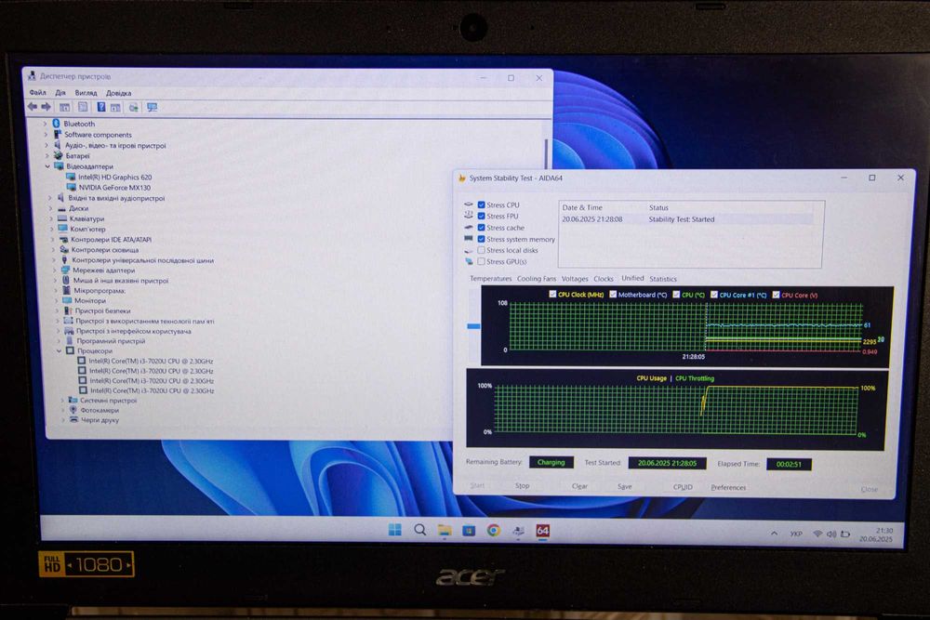Image resolution: width=930 pixels, height=620 pixels.
Task: Click the Stop button in AIDA64
Action: pos(522,485)
